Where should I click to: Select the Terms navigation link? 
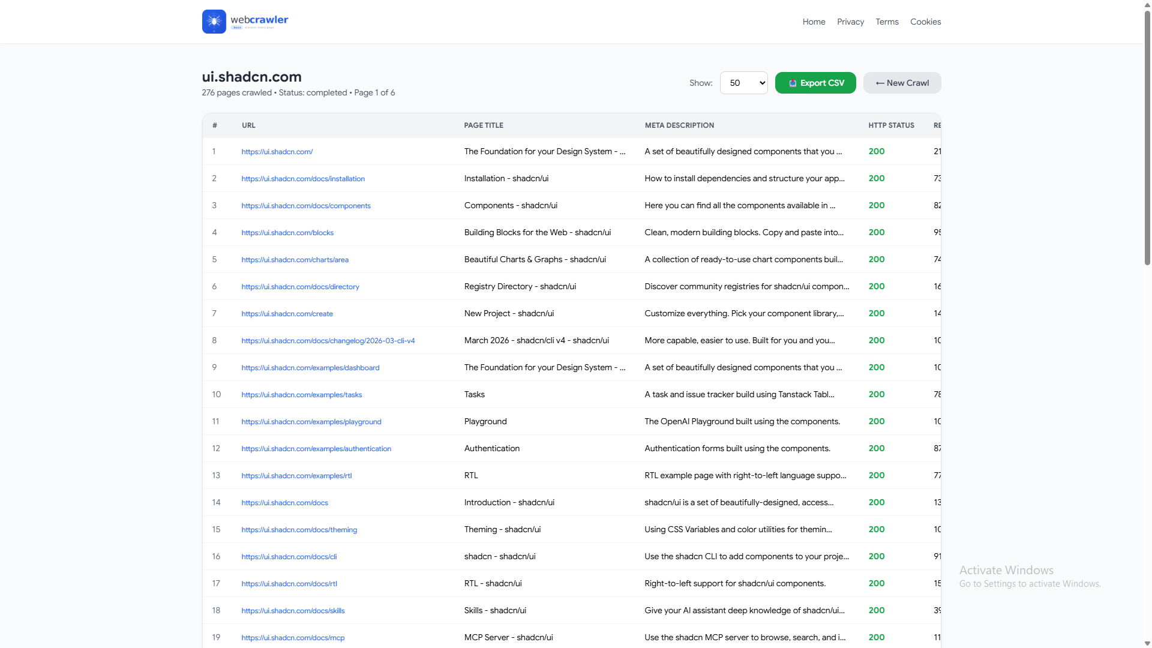[887, 22]
